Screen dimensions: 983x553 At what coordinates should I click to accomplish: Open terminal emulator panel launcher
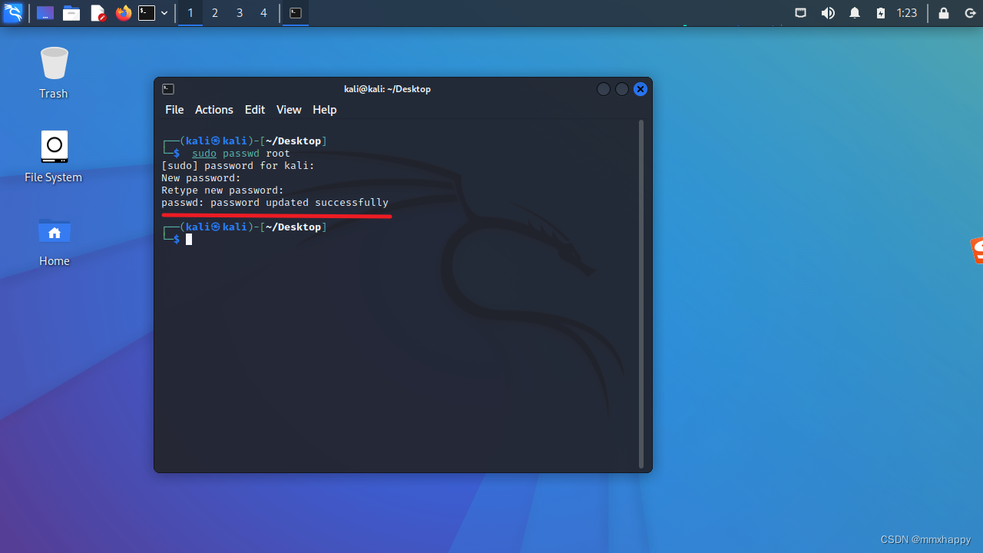click(x=147, y=13)
